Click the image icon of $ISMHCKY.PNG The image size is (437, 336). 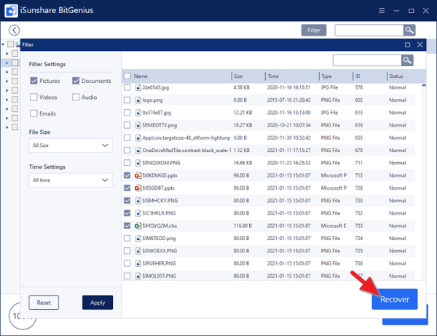pos(138,201)
